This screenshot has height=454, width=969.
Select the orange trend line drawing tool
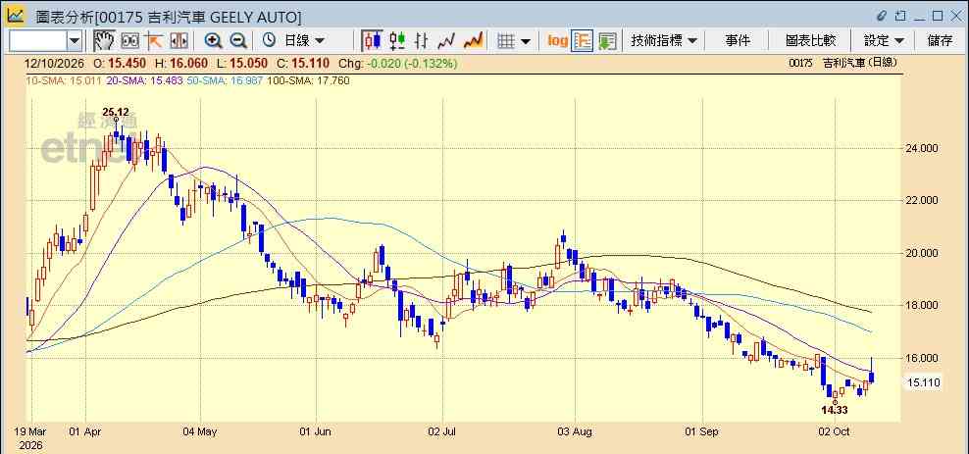click(153, 41)
